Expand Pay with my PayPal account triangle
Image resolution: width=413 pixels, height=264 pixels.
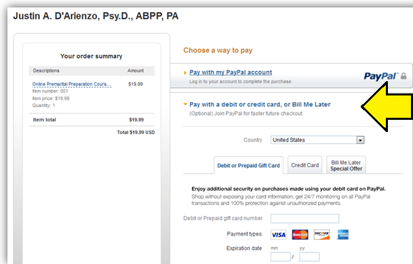coord(185,73)
